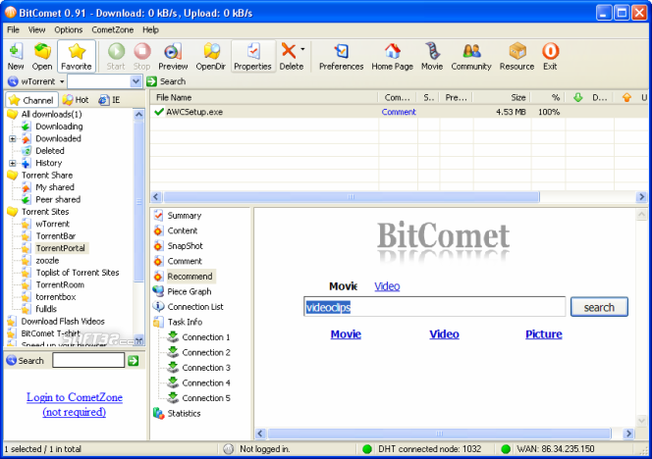This screenshot has width=652, height=459.
Task: Select Downloading in the sidebar tree
Action: tap(59, 127)
